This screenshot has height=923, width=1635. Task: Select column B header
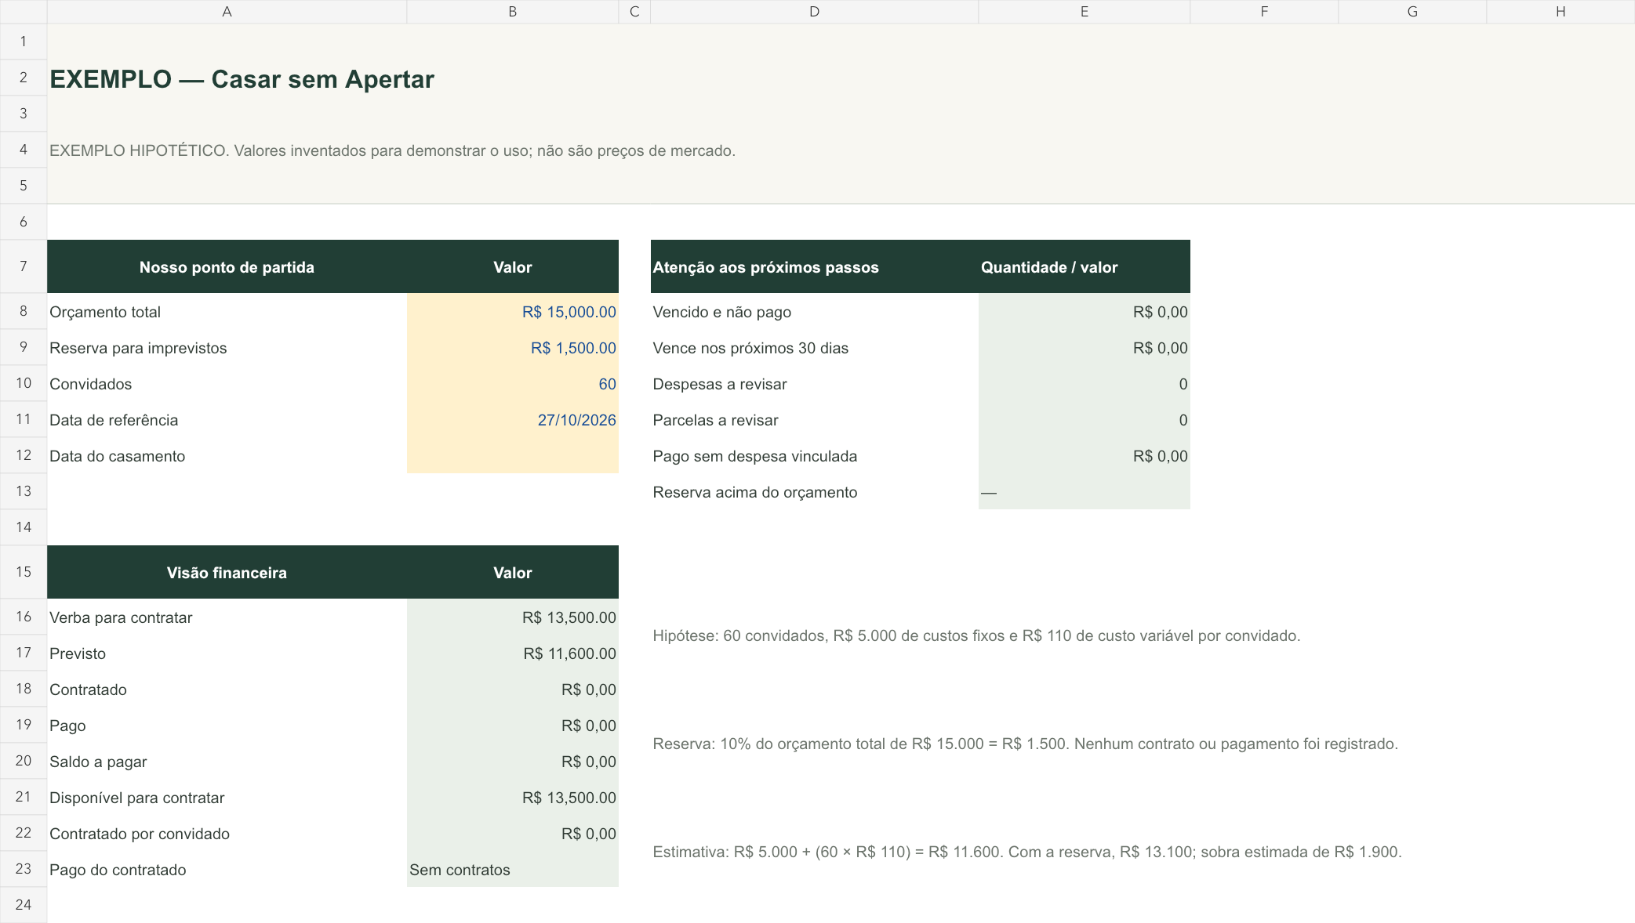coord(513,12)
